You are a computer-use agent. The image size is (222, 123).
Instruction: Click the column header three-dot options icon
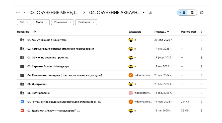coord(202,32)
